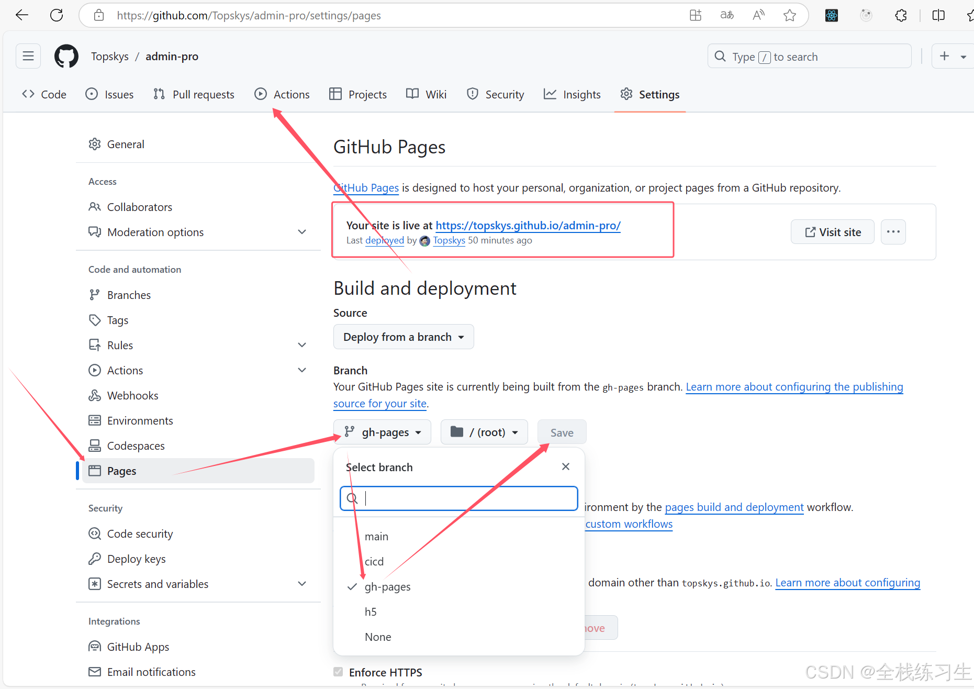Choose the gh-pages branch from the list

[458, 586]
